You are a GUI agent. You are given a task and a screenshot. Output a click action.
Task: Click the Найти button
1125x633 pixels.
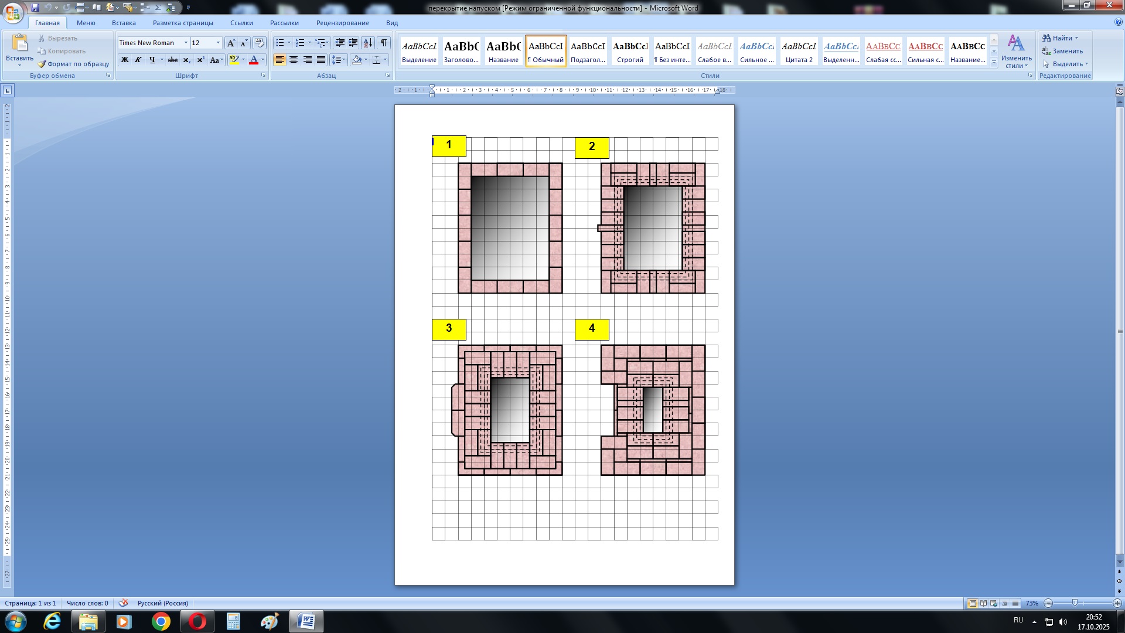1061,38
